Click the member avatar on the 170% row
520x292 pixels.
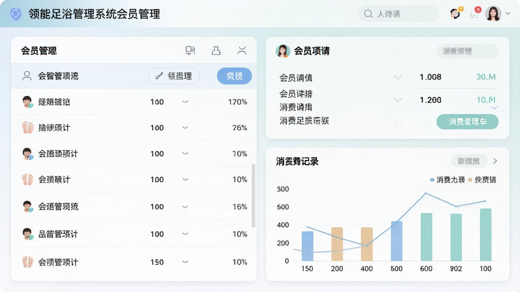tap(28, 102)
